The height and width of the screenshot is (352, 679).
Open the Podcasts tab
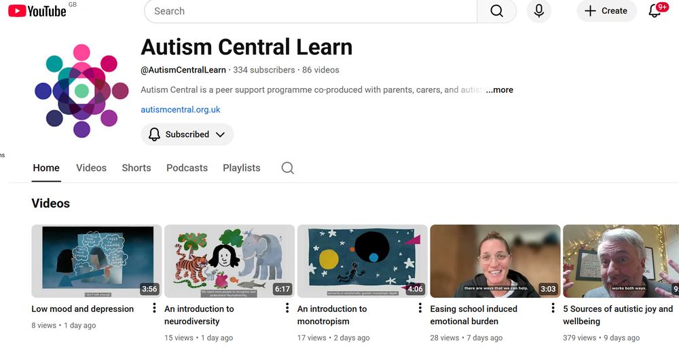(187, 168)
